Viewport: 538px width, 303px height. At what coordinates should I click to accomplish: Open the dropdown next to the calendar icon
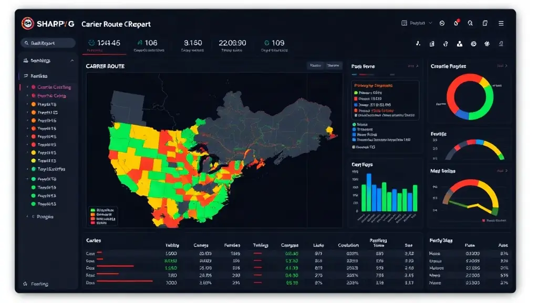tap(430, 23)
